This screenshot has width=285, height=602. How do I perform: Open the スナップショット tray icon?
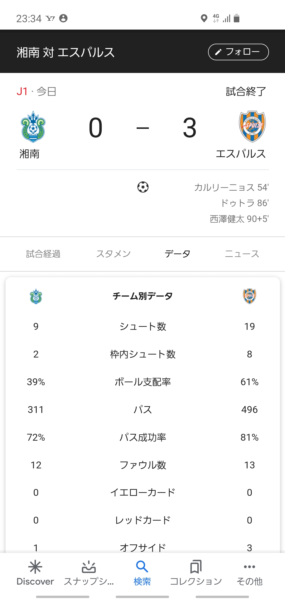89,567
